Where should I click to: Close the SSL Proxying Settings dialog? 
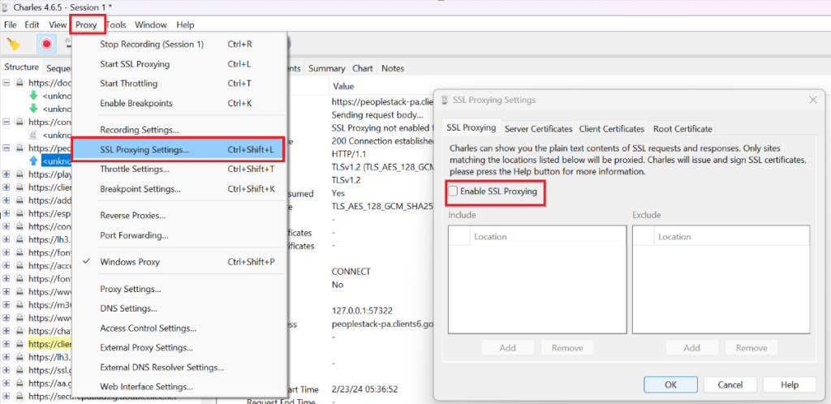point(813,100)
